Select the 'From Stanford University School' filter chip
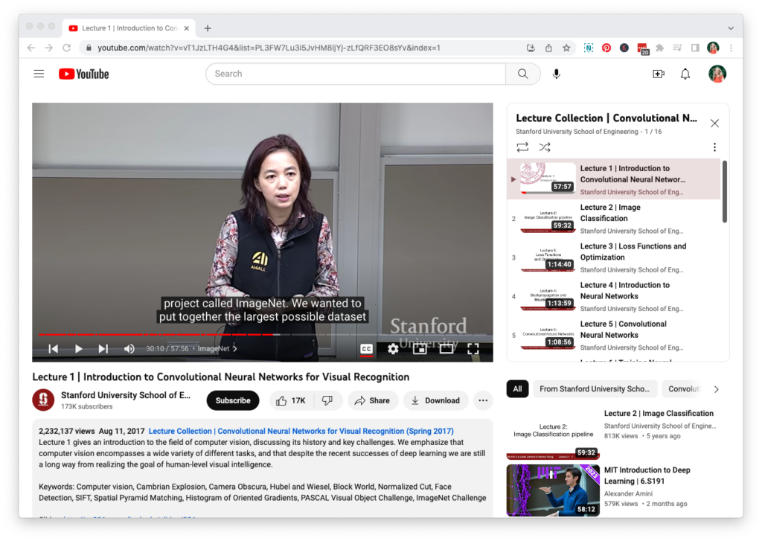 (x=594, y=388)
